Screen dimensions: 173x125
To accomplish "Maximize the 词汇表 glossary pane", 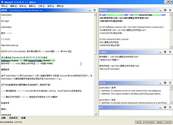I will (x=170, y=83).
